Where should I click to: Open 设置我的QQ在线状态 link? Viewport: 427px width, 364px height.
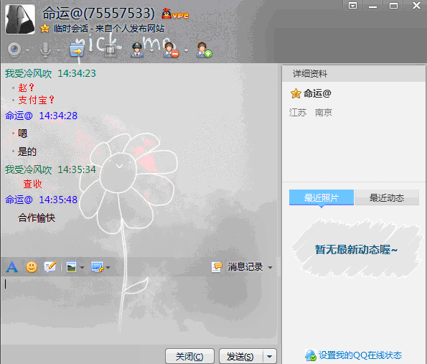coord(360,355)
